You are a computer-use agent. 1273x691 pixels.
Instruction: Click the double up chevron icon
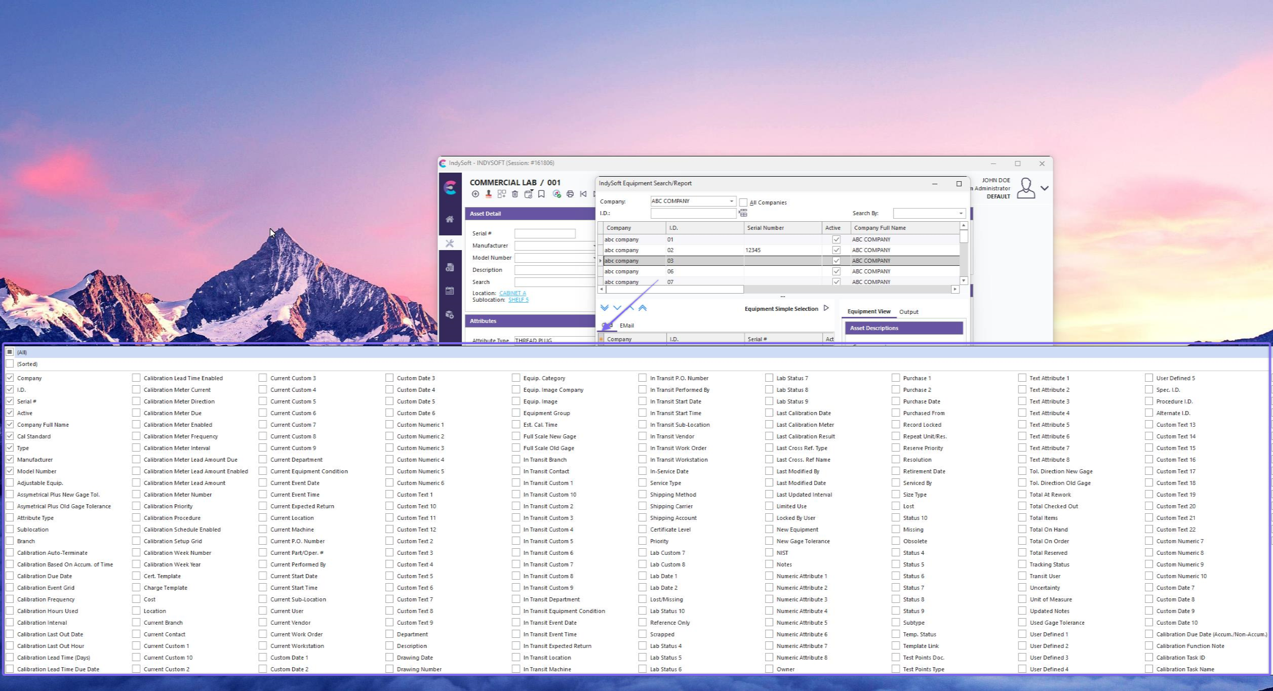pyautogui.click(x=642, y=308)
